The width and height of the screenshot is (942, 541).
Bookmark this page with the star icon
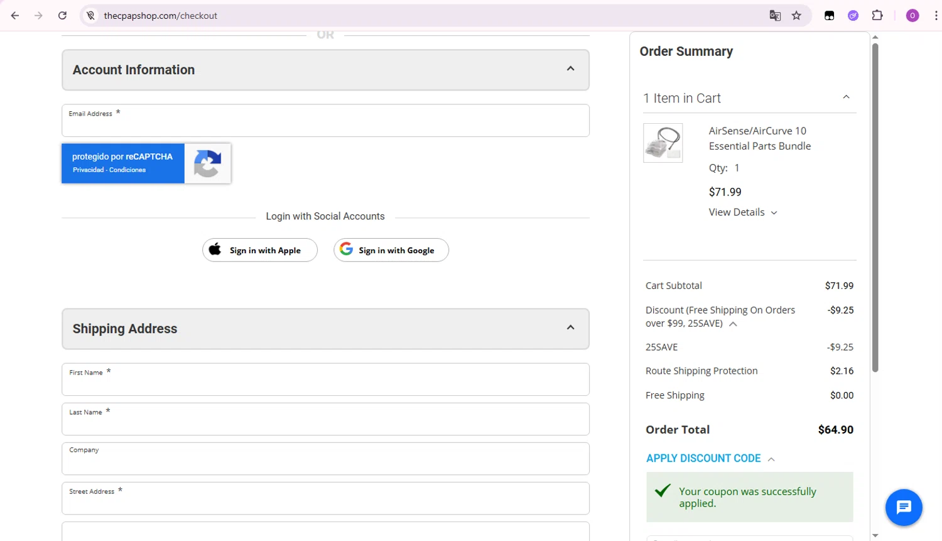(796, 16)
